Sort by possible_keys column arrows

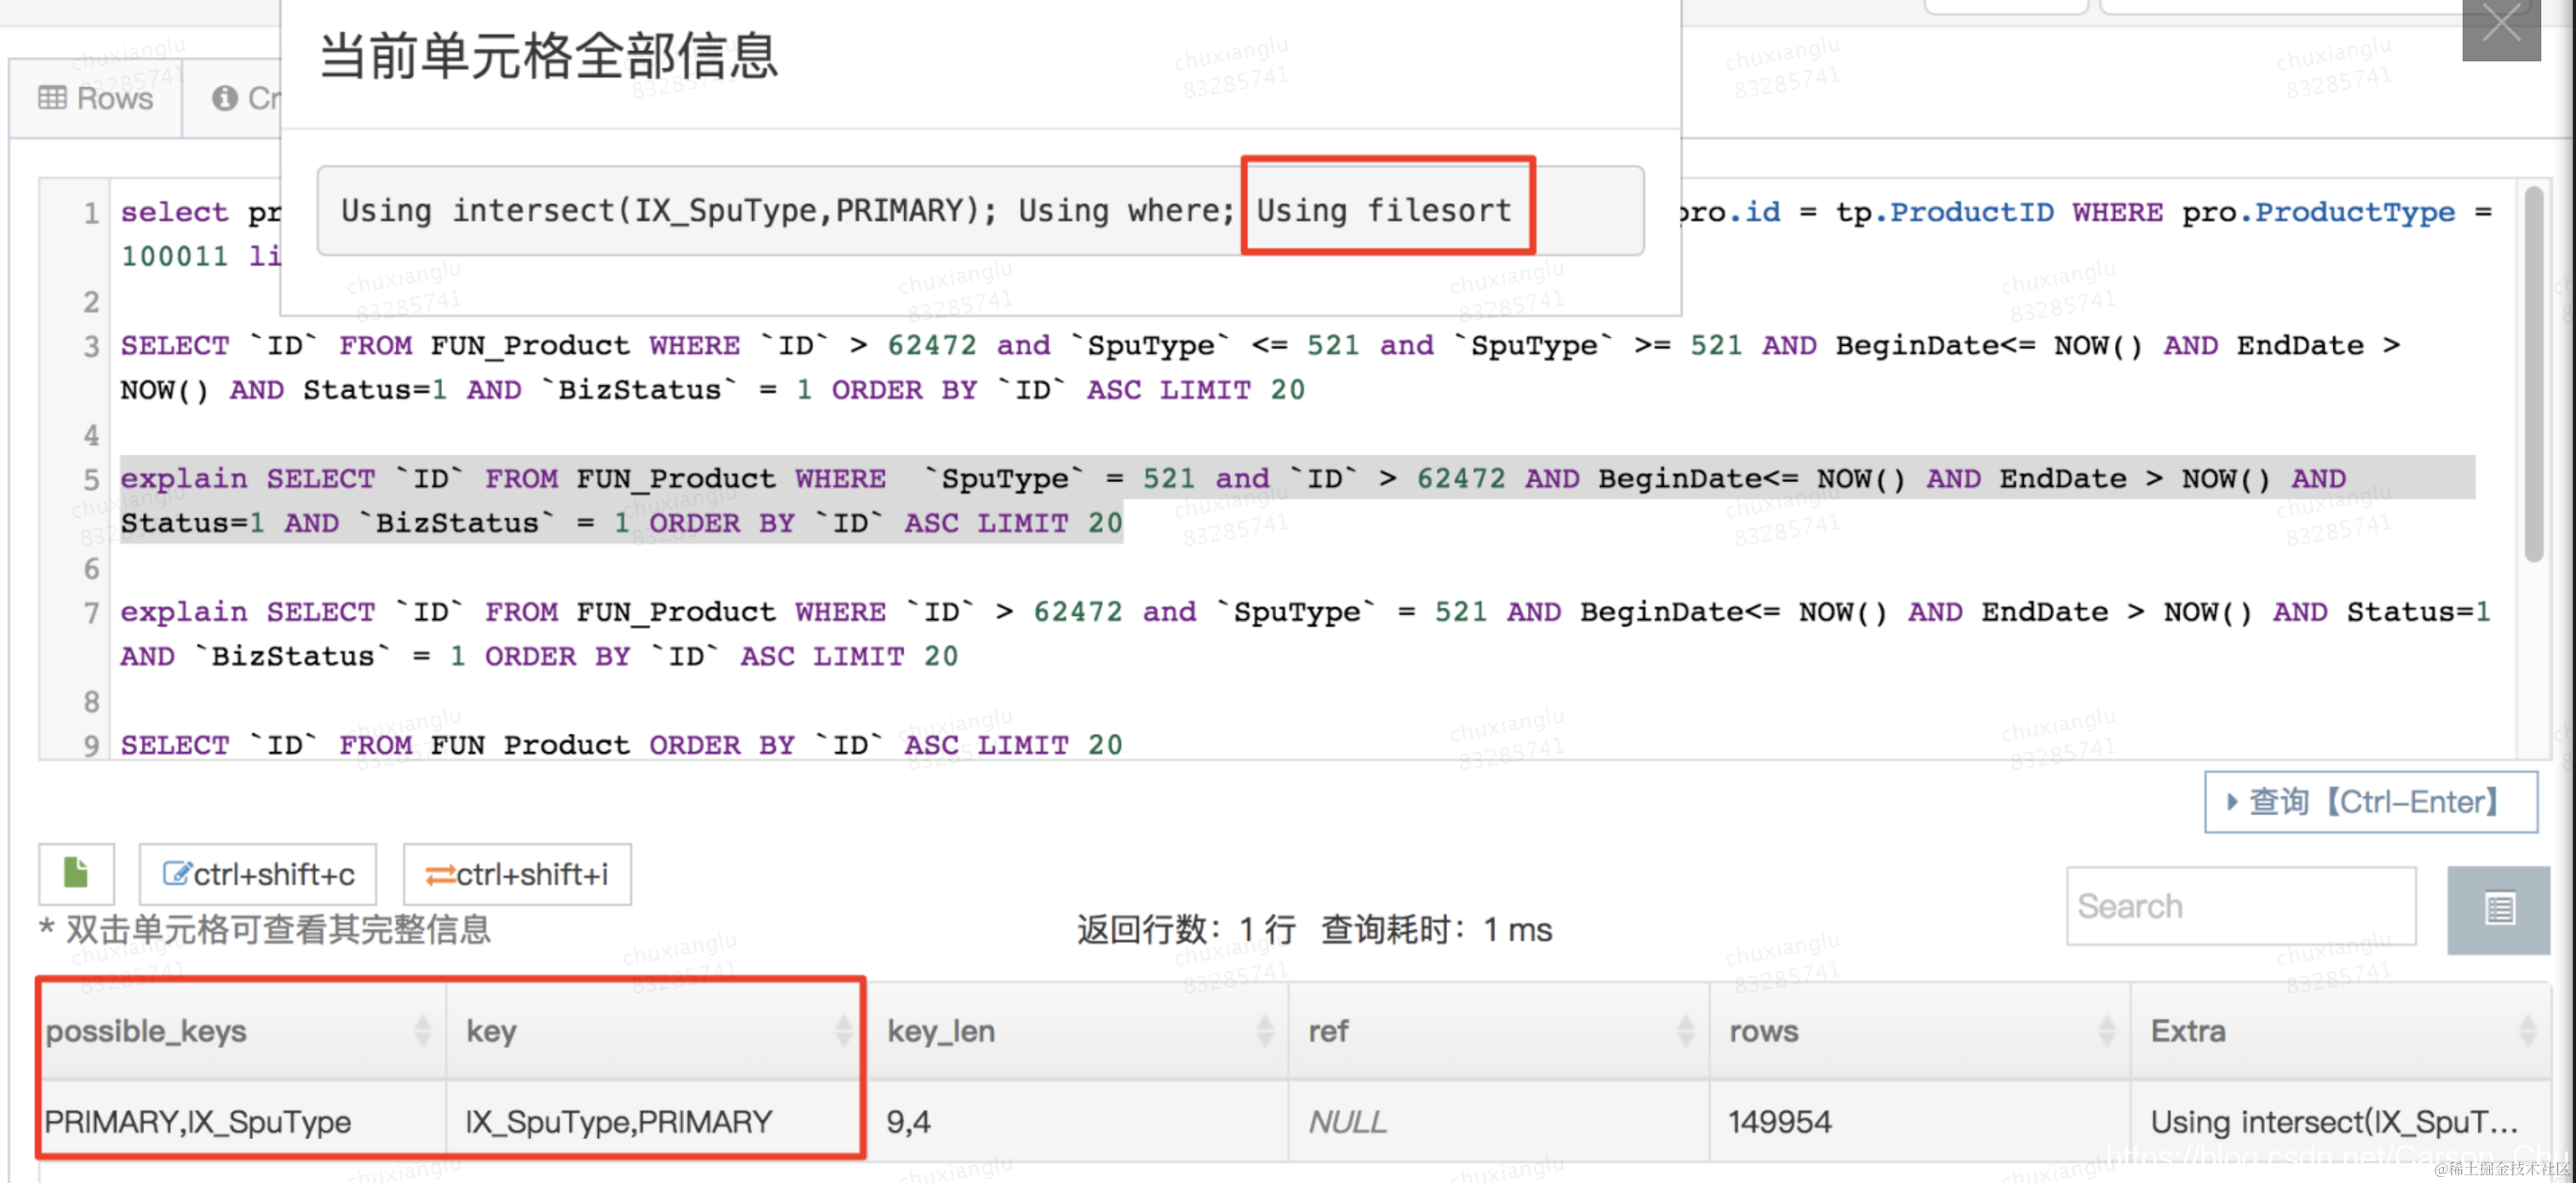(423, 1030)
